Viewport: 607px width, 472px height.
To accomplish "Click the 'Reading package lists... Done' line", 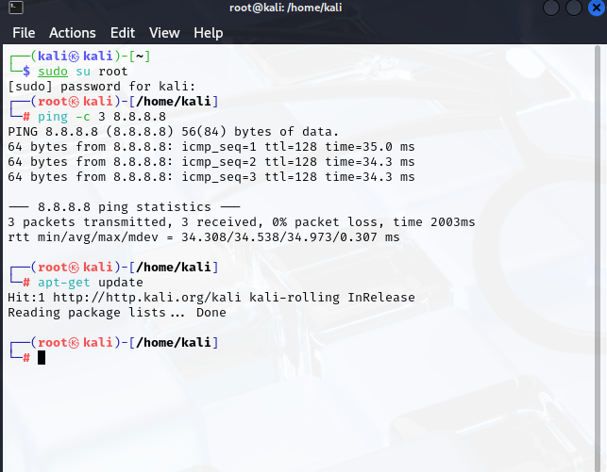I will click(x=117, y=313).
